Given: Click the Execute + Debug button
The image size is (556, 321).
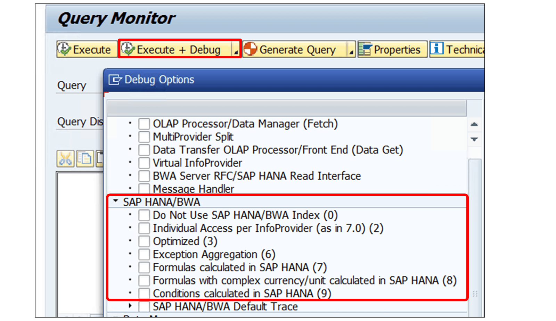Looking at the screenshot, I should click(x=175, y=49).
